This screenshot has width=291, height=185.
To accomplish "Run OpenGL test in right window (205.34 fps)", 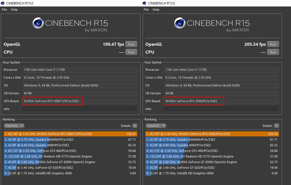I will [x=273, y=44].
